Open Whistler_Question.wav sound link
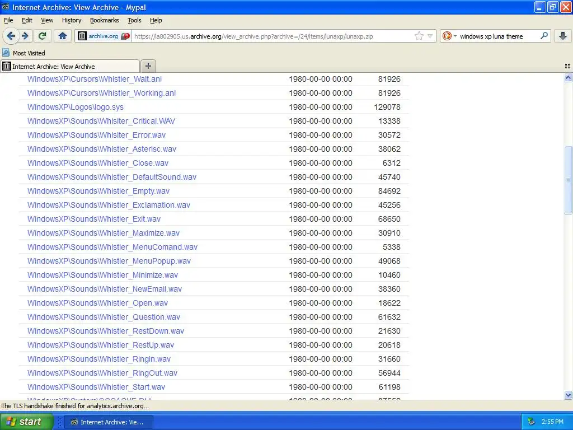573x430 pixels. (x=104, y=317)
